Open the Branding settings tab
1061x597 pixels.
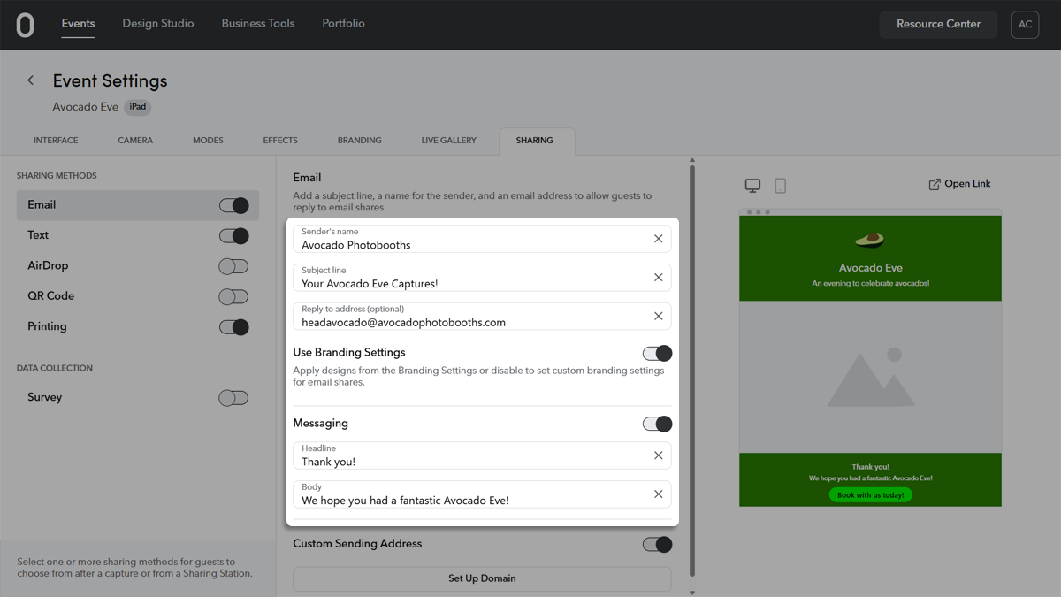tap(359, 141)
